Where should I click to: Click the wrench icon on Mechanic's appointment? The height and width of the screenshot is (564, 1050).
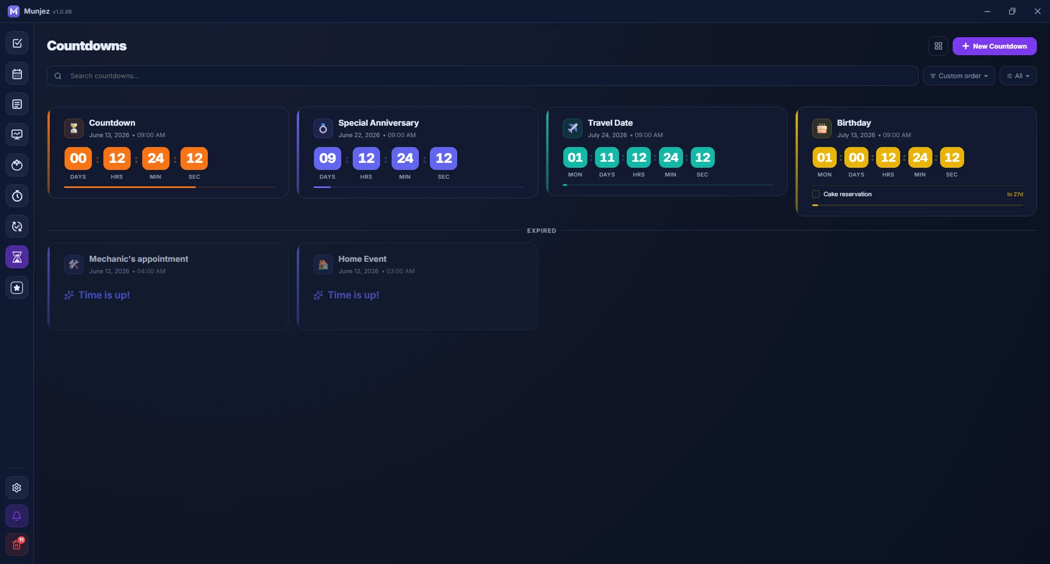click(74, 265)
